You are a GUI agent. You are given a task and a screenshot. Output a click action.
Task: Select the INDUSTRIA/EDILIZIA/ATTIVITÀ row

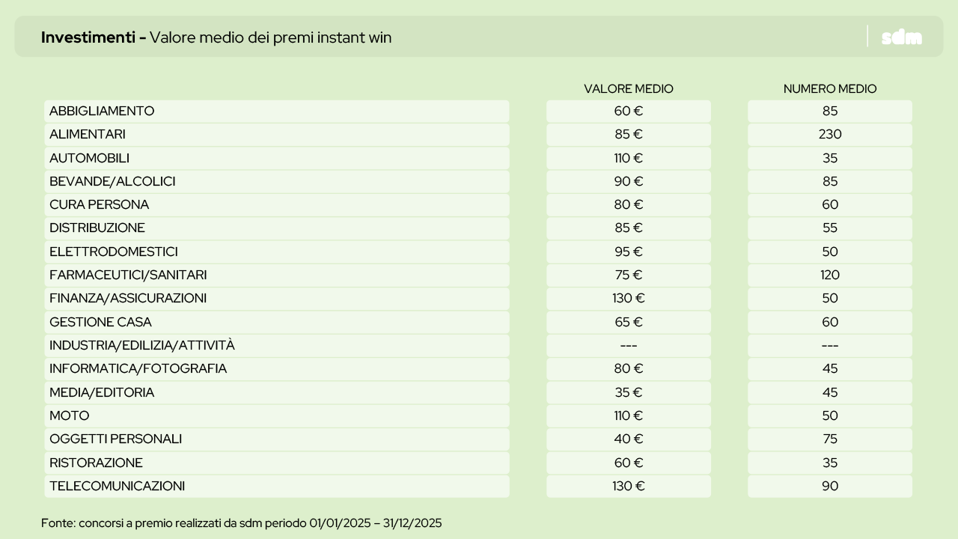[x=142, y=345]
